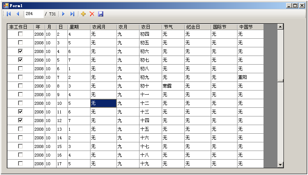Image resolution: width=308 pixels, height=175 pixels.
Task: Click the total count label / 731
Action: (x=51, y=14)
